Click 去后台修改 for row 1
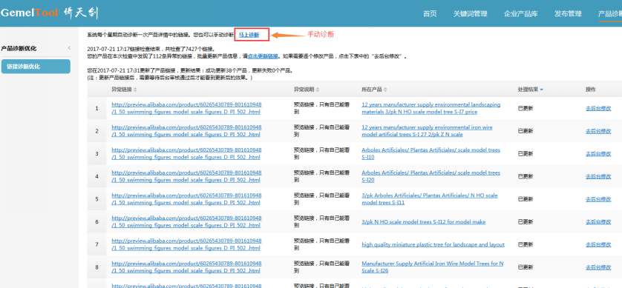The height and width of the screenshot is (288, 622). pos(598,108)
